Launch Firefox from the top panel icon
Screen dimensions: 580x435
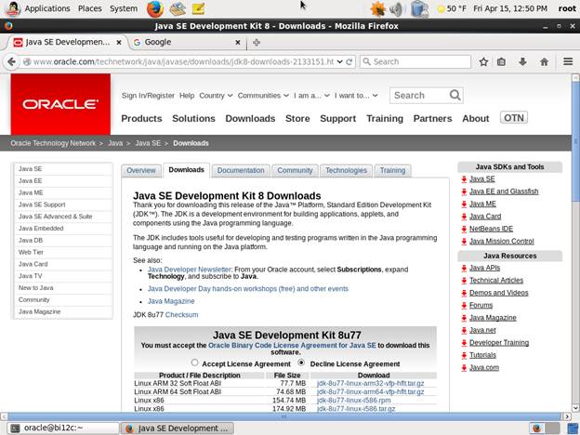[x=154, y=8]
